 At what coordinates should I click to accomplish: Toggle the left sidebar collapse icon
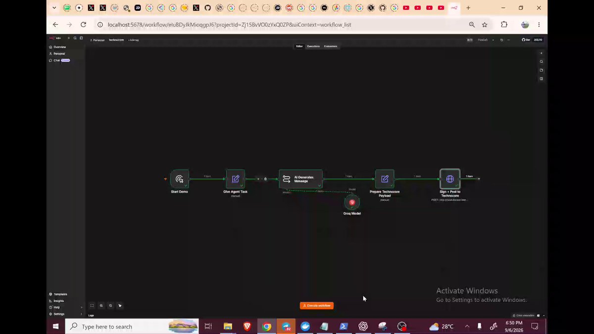coord(82,38)
